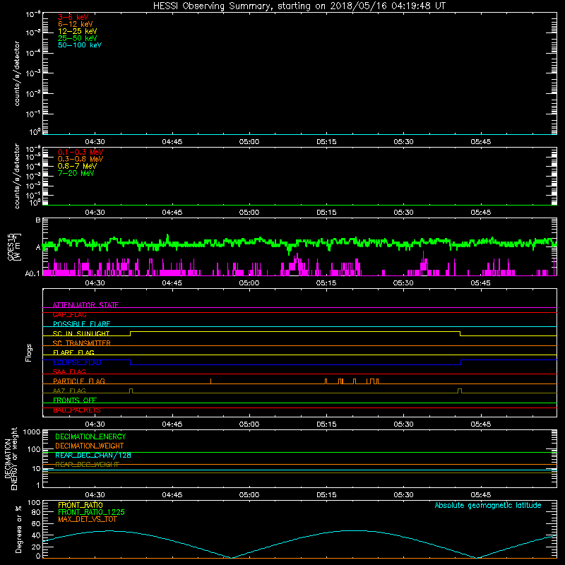
Task: Select the DECIMATION_ENERGY legend label
Action: pos(90,436)
